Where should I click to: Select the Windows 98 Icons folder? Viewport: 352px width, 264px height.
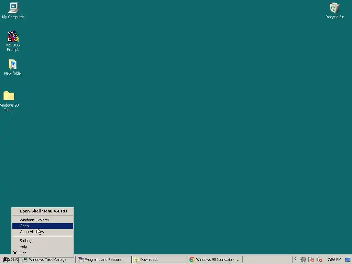coord(9,101)
